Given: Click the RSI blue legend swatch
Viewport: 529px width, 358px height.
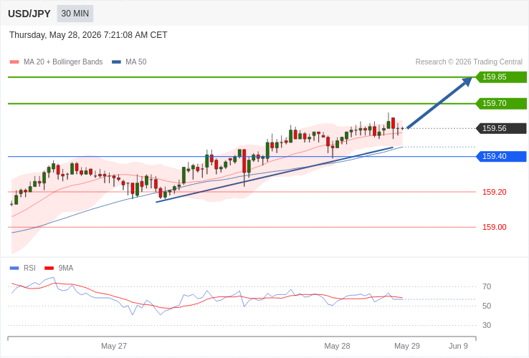Looking at the screenshot, I should (14, 268).
